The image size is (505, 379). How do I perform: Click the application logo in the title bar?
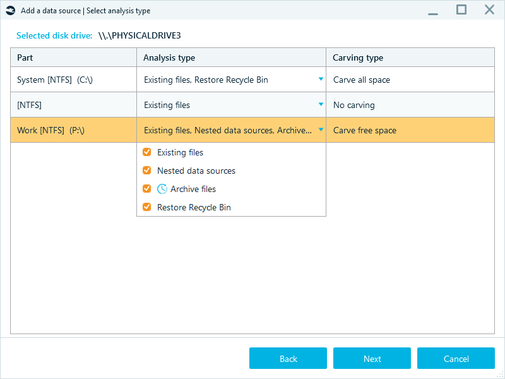(10, 10)
